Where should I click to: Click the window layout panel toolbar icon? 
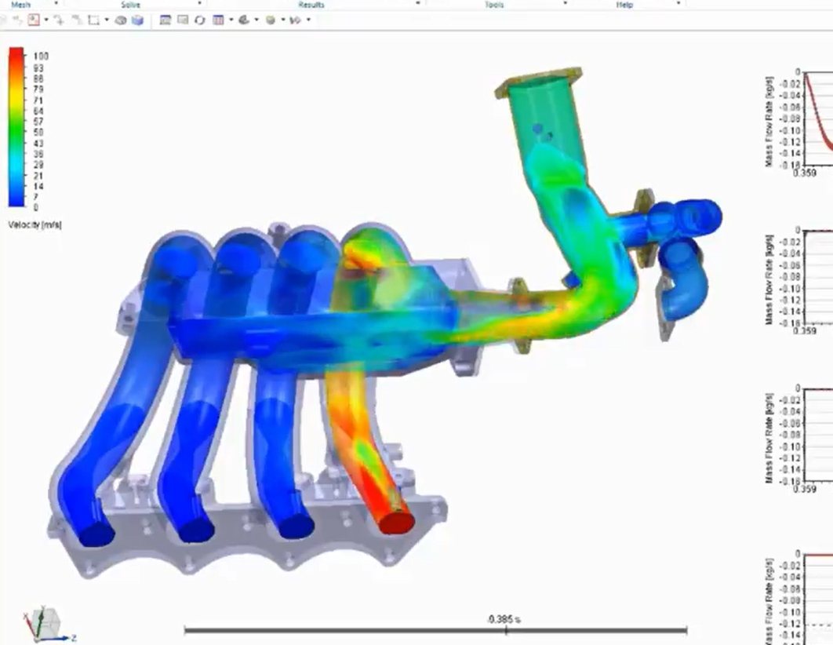point(166,20)
